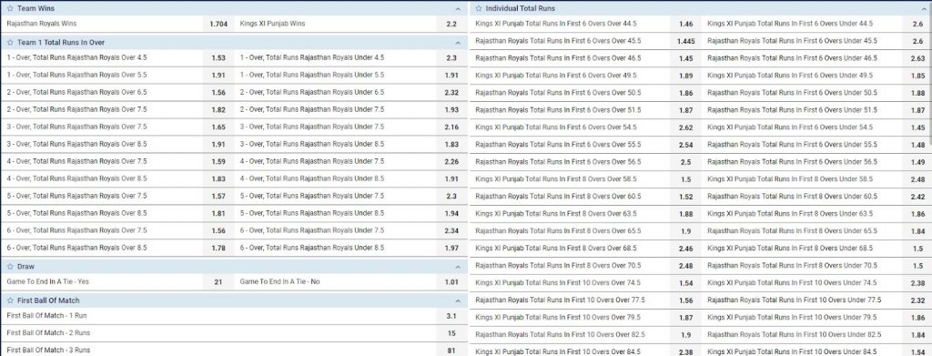This screenshot has height=356, width=932.
Task: Bet Kings XI Punjab First 10 Overs Over 79.5
Action: tap(685, 318)
